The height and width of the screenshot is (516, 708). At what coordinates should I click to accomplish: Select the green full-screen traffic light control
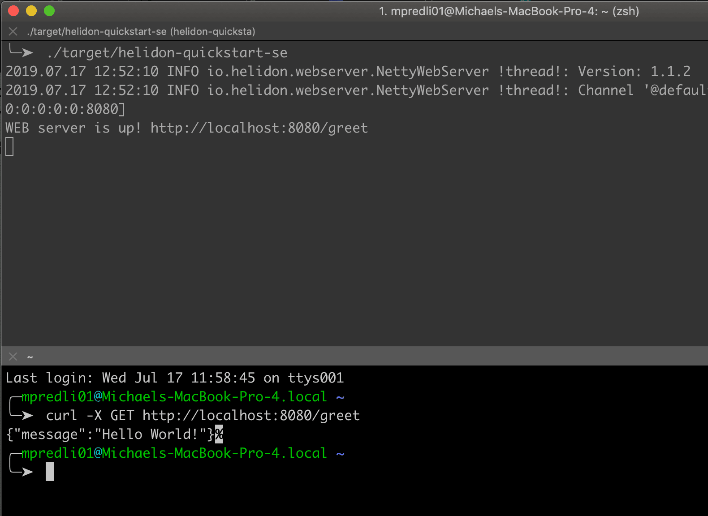pos(48,11)
